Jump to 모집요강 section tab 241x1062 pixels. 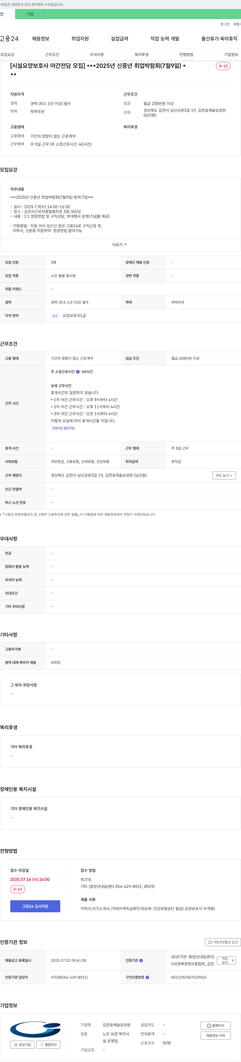coord(8,55)
